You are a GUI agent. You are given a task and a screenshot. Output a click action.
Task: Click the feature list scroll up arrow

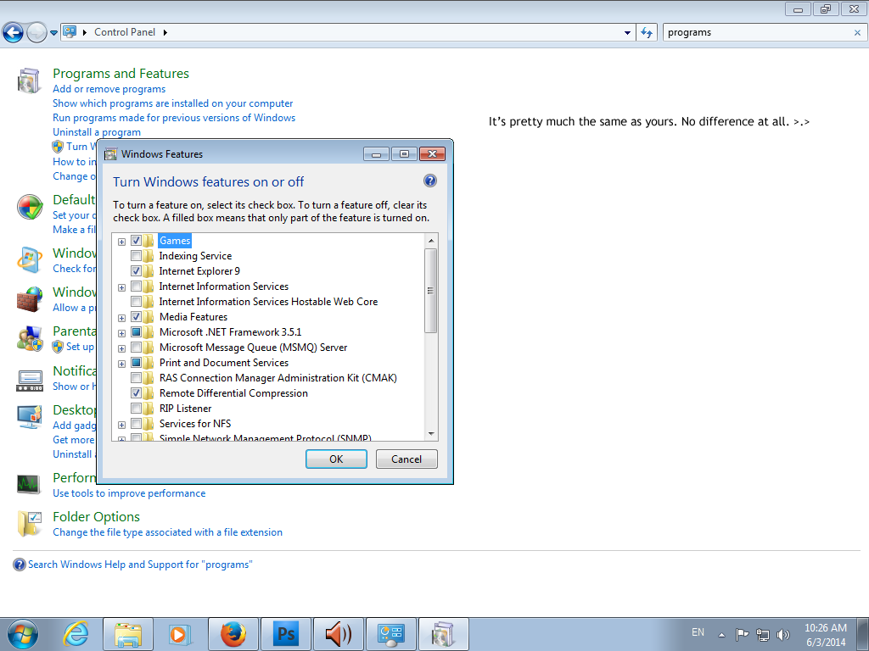pyautogui.click(x=430, y=241)
